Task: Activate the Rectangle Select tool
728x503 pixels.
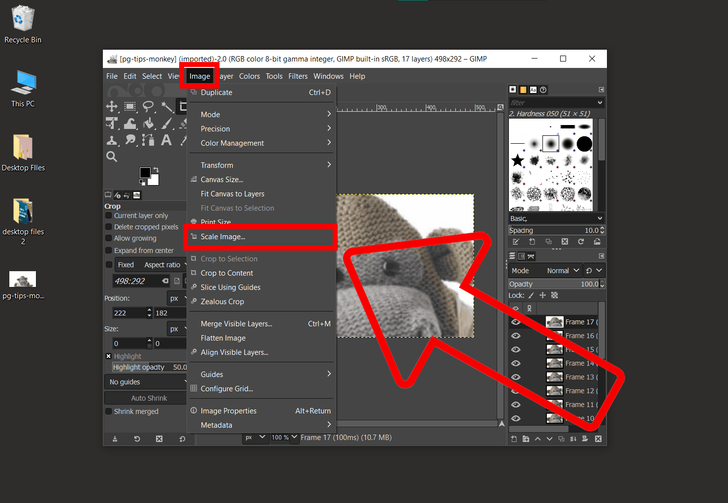Action: click(x=130, y=106)
